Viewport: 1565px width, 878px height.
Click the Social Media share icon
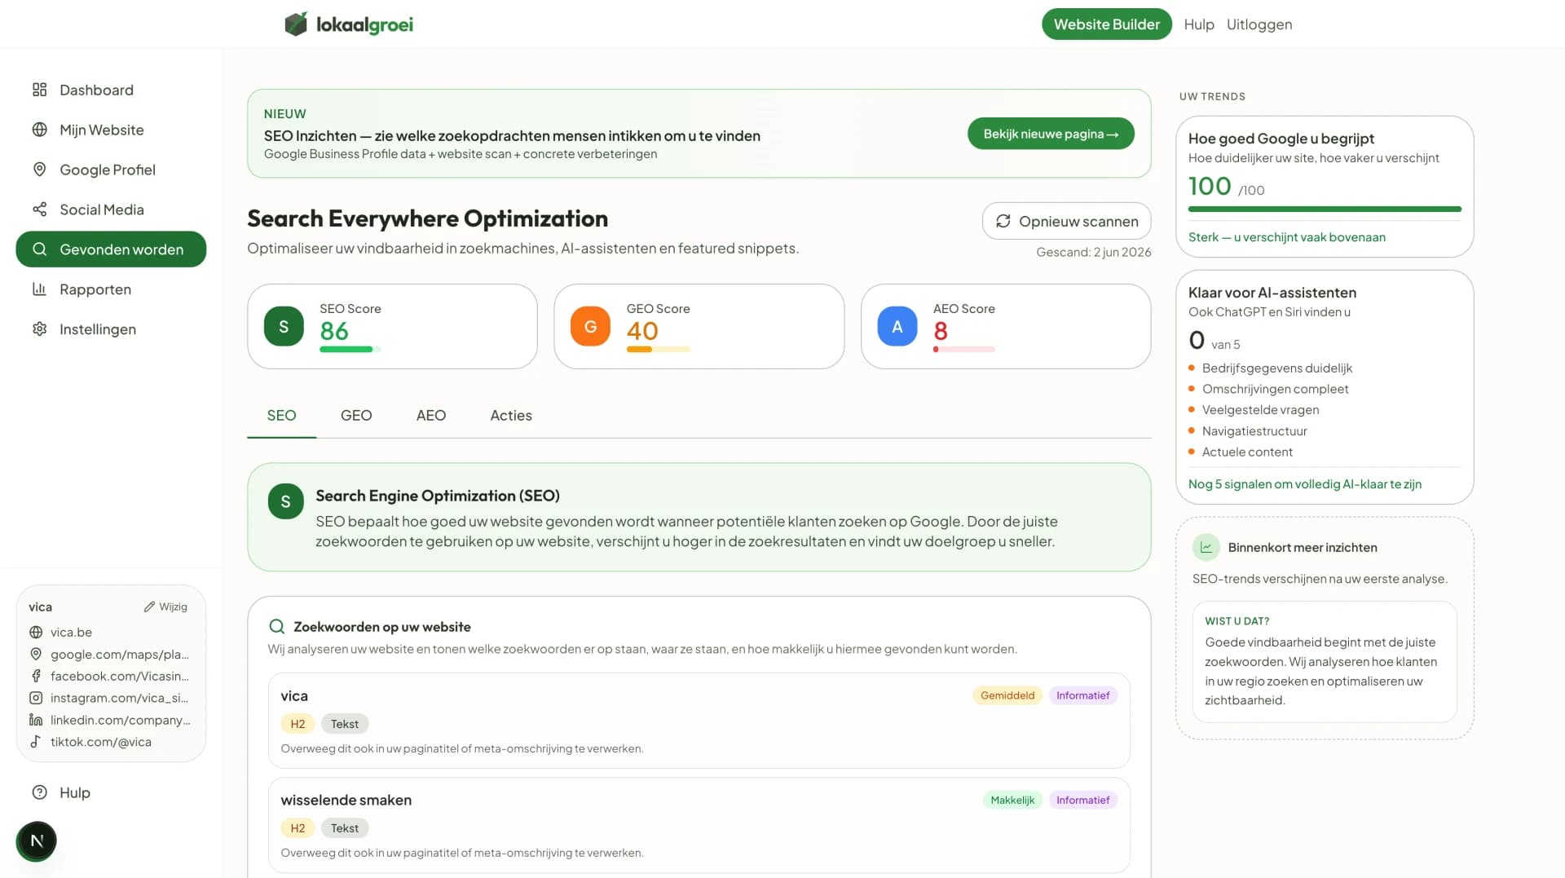39,210
